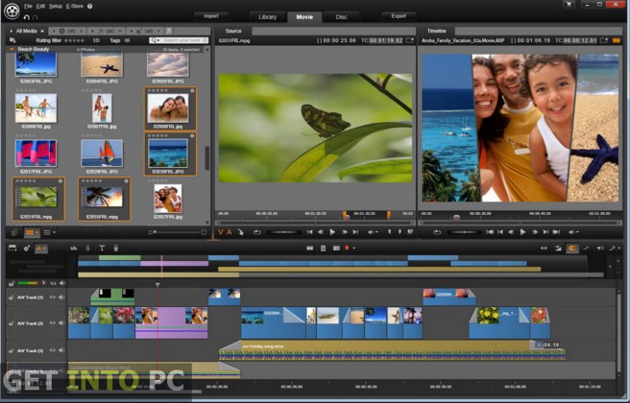Click the title T tool icon
Screen dimensions: 630x403
pos(102,249)
